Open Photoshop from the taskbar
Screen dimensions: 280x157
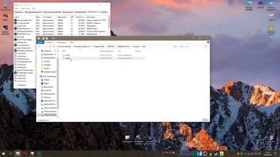click(182, 154)
